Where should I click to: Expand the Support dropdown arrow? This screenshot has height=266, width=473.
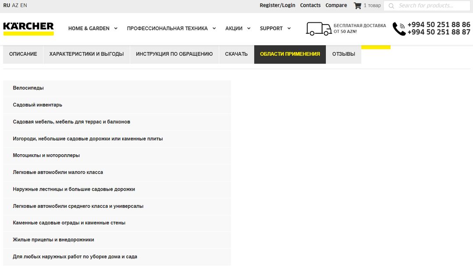click(x=289, y=28)
